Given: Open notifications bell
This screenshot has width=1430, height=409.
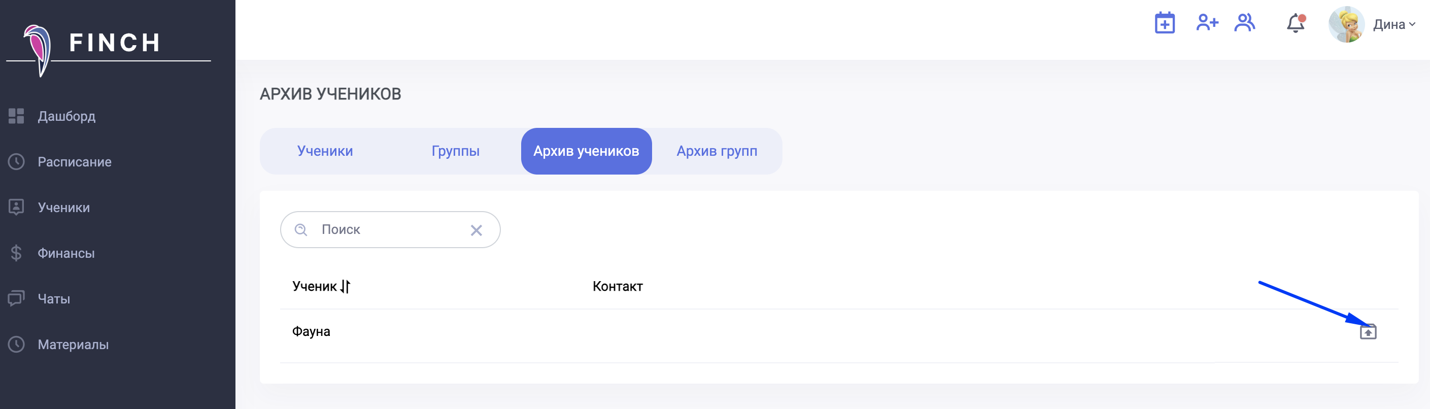Looking at the screenshot, I should [x=1295, y=24].
